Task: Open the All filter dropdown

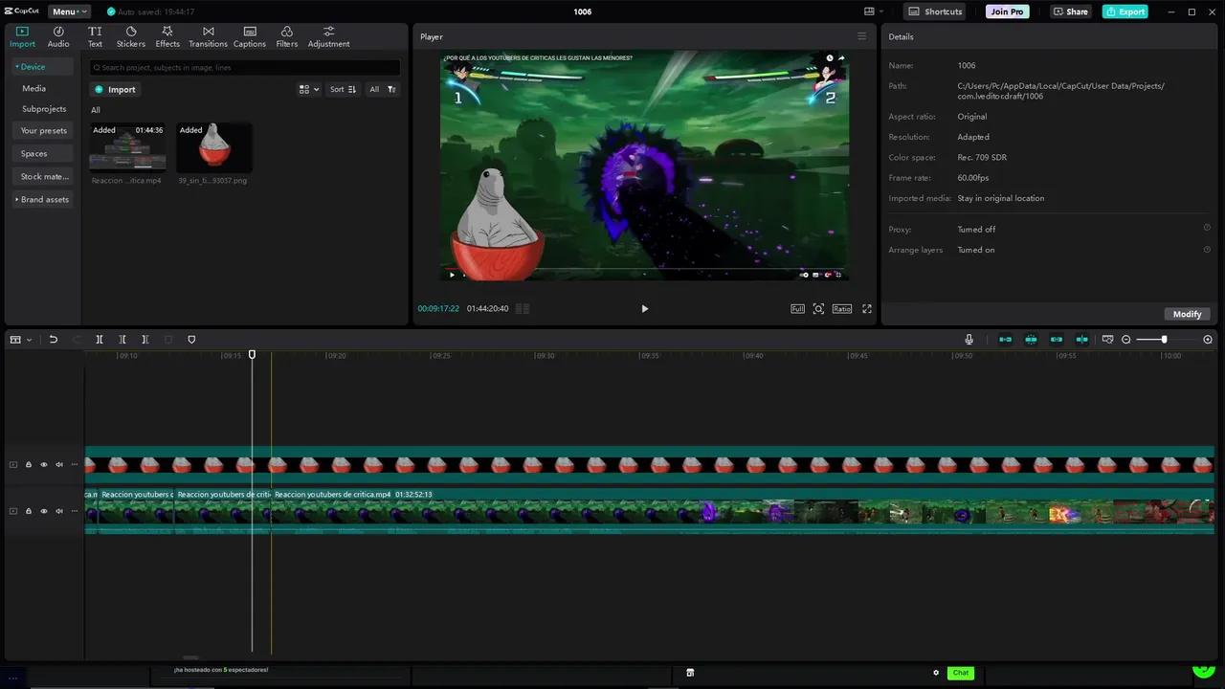Action: tap(382, 89)
